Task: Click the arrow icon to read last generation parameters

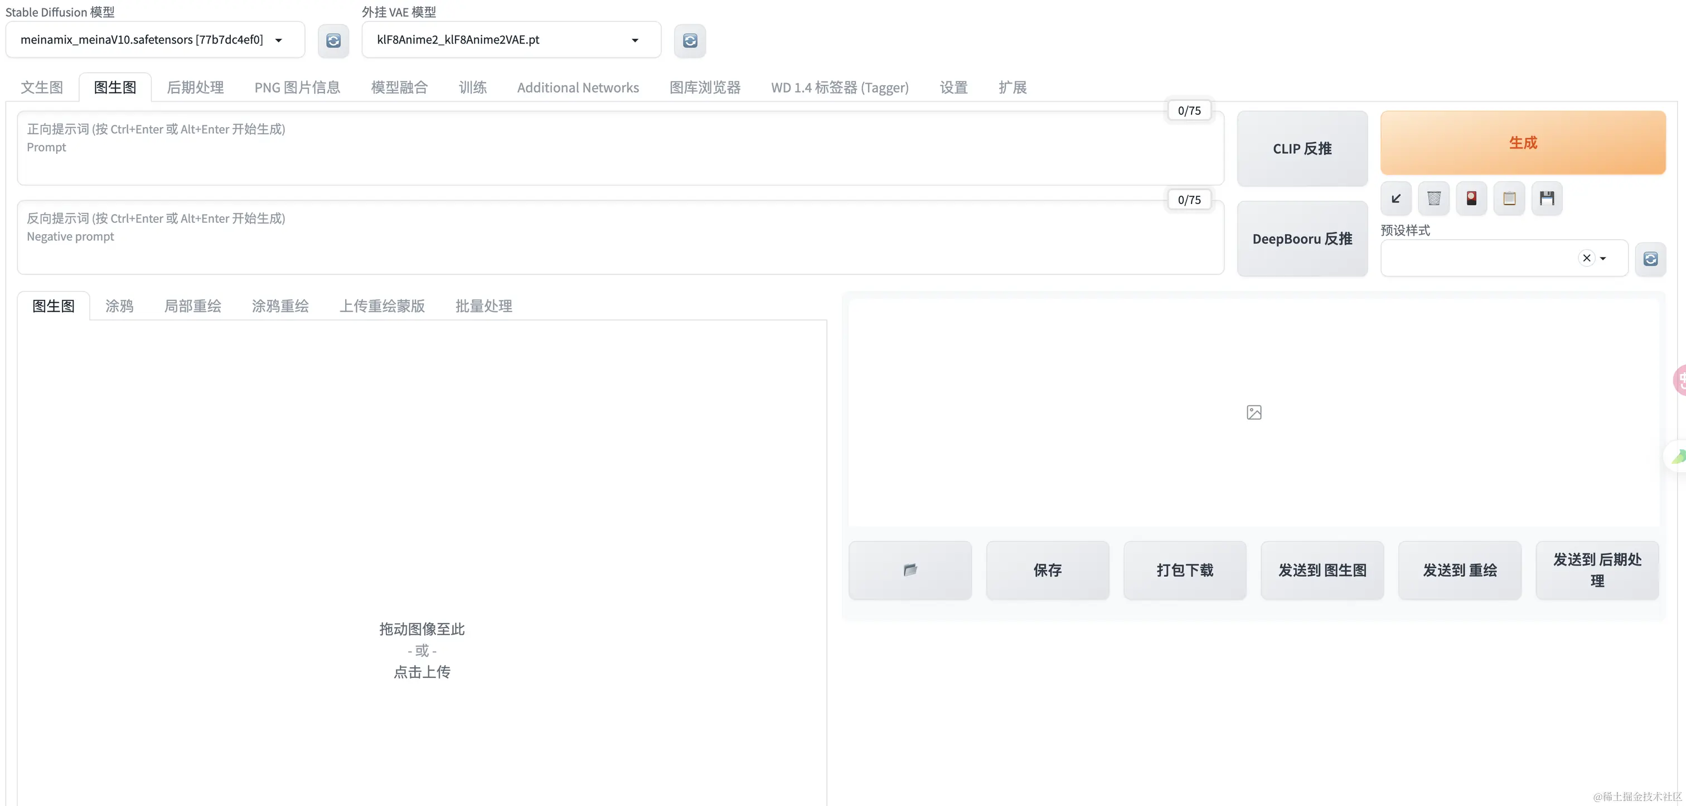Action: [1396, 198]
